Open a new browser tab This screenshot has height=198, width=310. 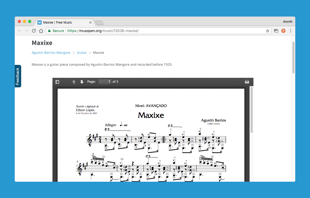tap(99, 23)
